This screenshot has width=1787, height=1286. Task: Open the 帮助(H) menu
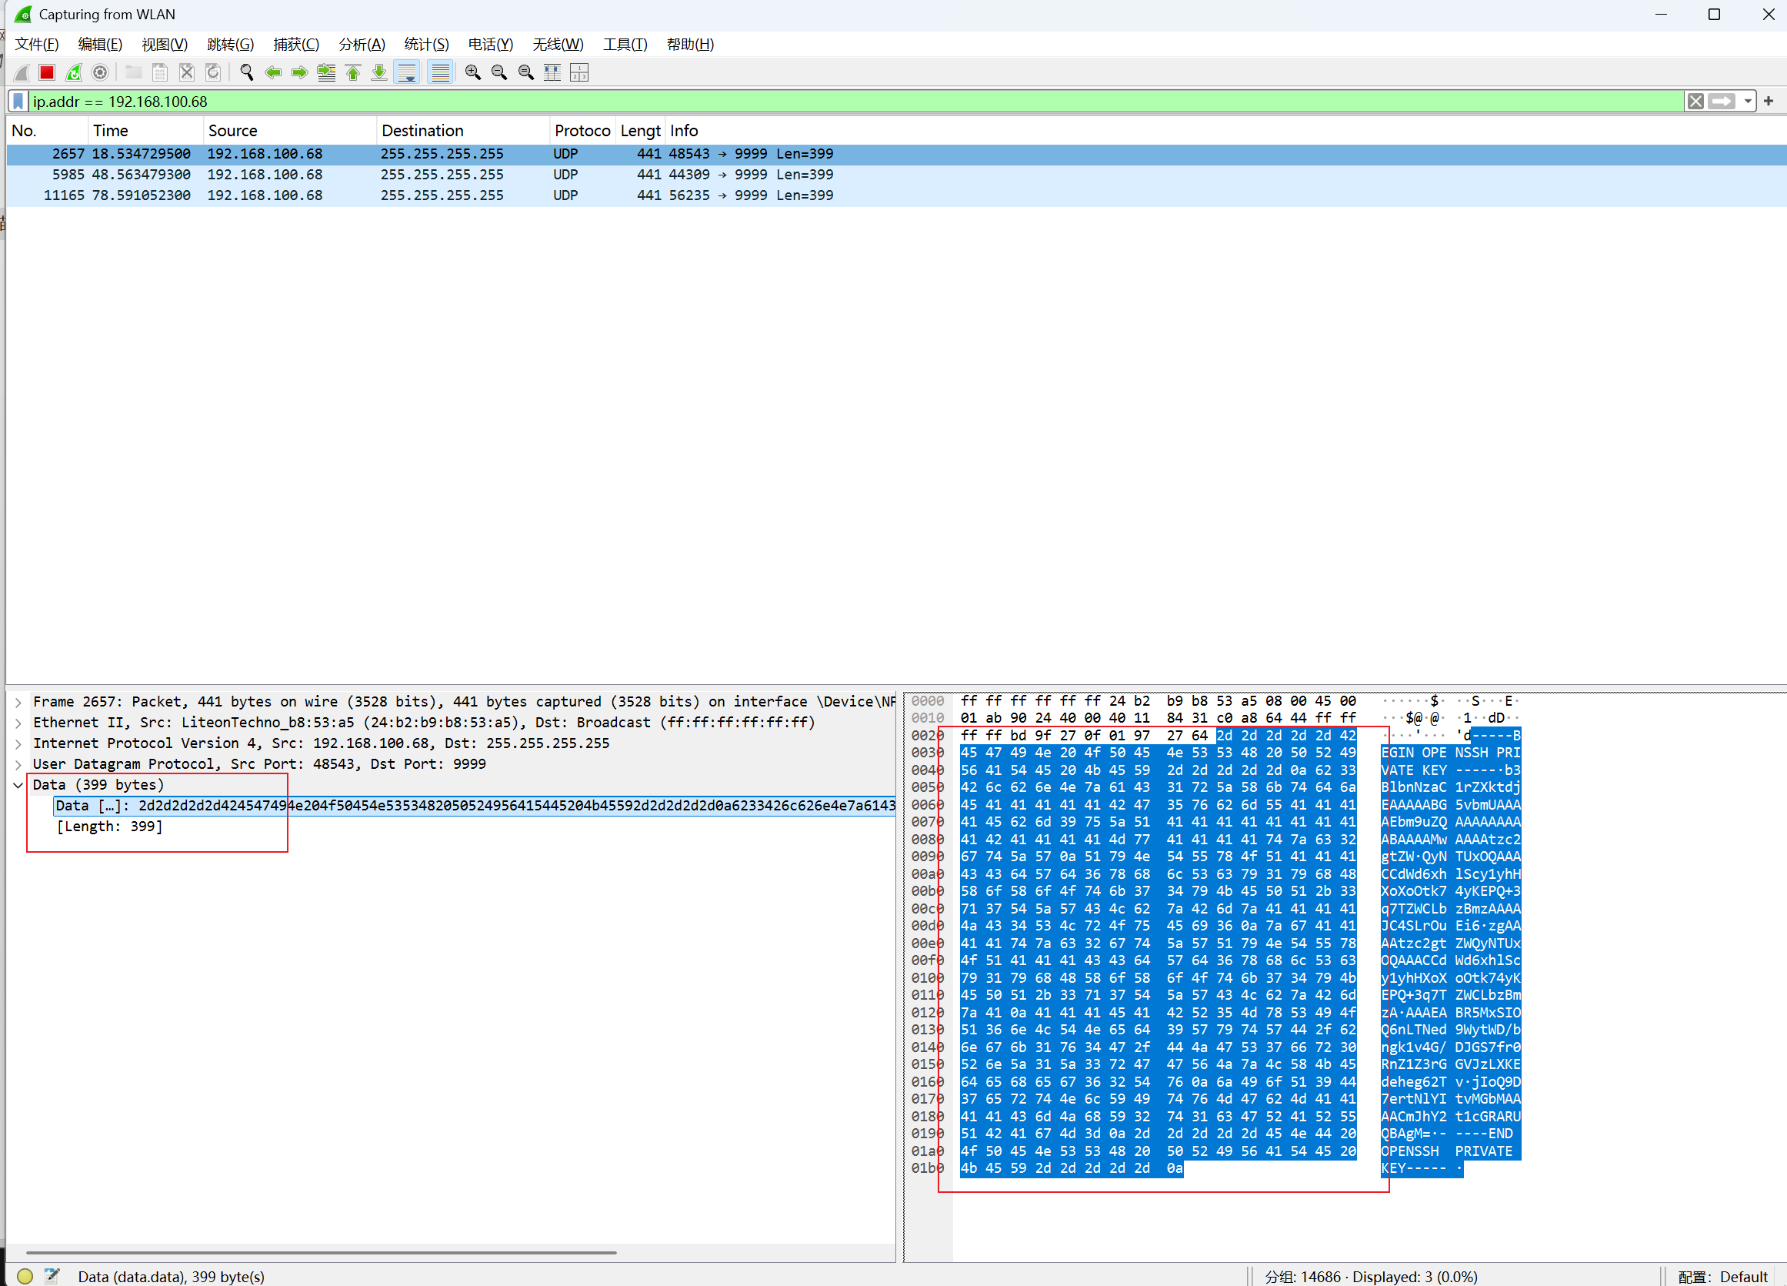point(690,44)
